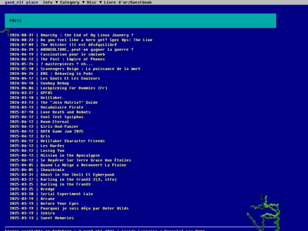Open the Gris post
The height and width of the screenshot is (231, 308).
pos(45,136)
